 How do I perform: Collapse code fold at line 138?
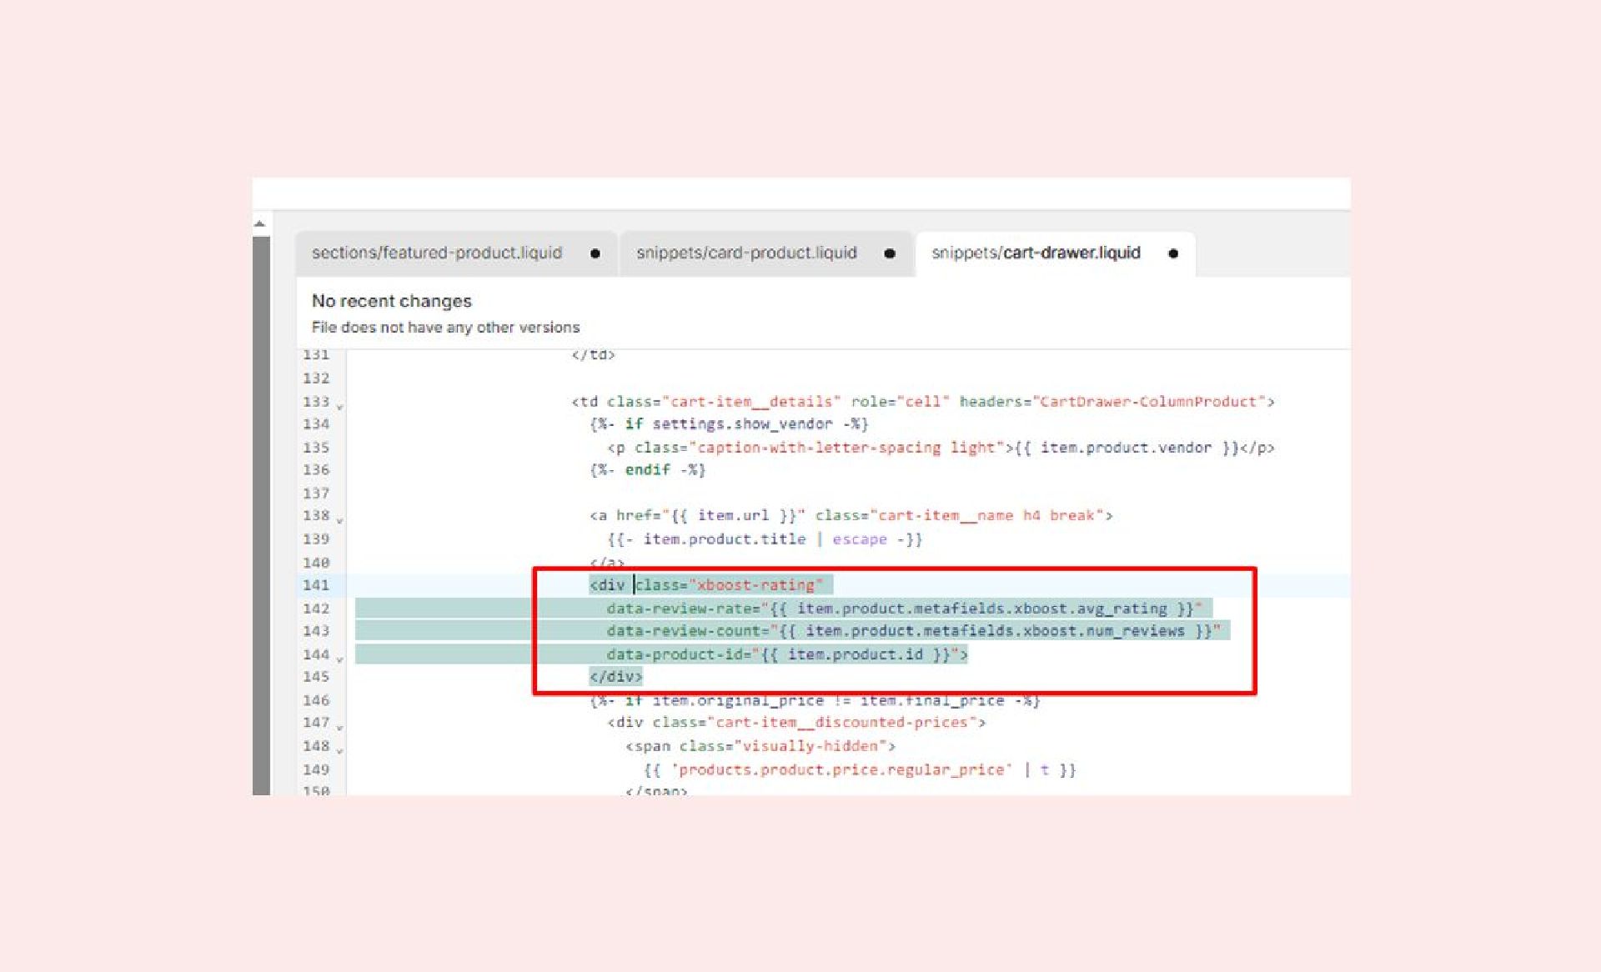339,520
